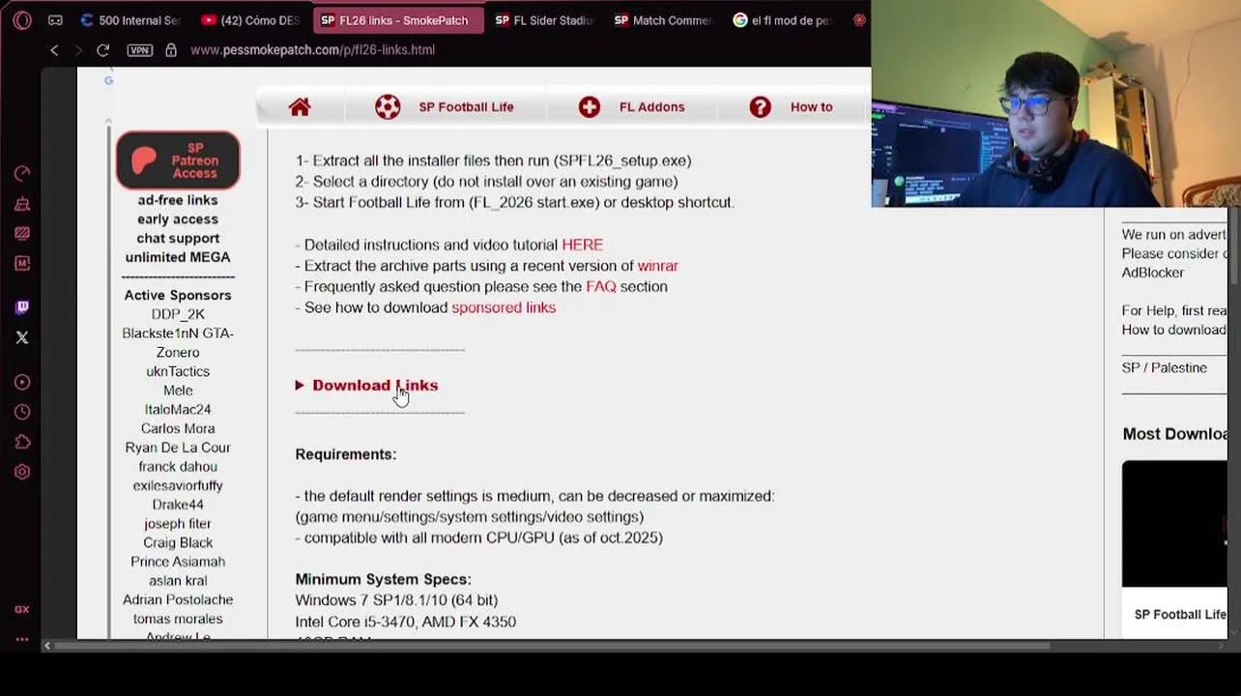Screen dimensions: 1241x696
Task: Open the Opera menu logo
Action: pos(21,19)
